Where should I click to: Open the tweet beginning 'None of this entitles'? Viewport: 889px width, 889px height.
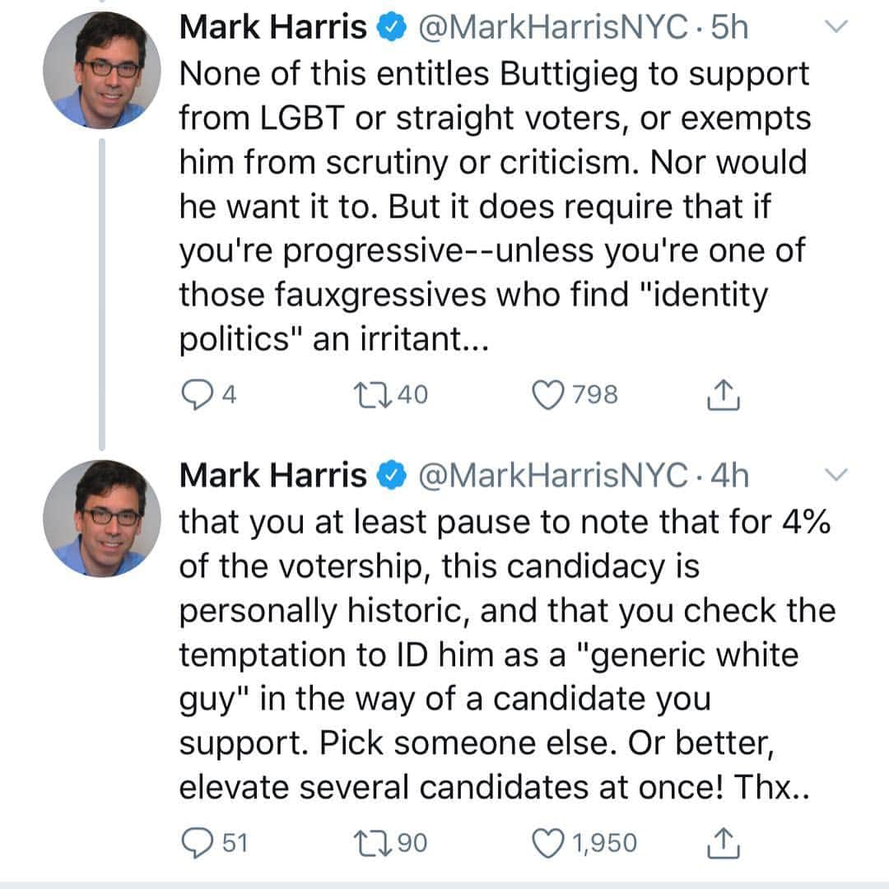pyautogui.click(x=495, y=207)
